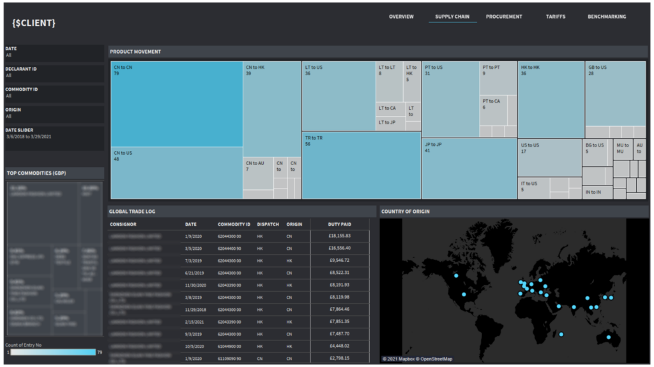The height and width of the screenshot is (367, 654).
Task: Click the CN to US treemap block
Action: pos(177,173)
